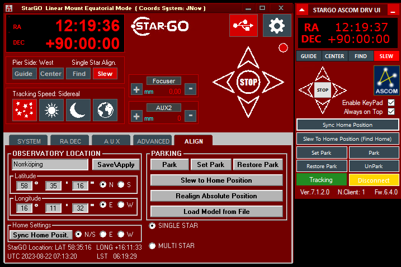Open the gear settings icon
The height and width of the screenshot is (267, 401).
click(x=277, y=26)
